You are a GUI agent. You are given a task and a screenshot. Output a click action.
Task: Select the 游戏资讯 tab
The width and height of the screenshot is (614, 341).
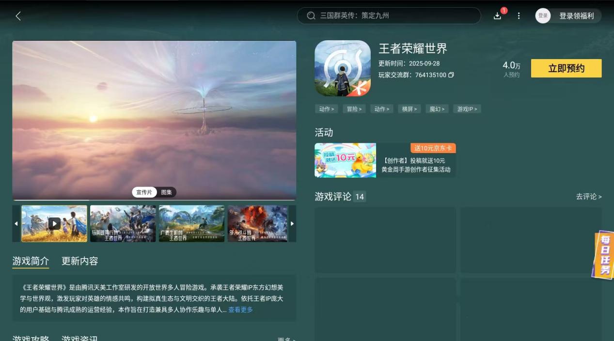[79, 338]
